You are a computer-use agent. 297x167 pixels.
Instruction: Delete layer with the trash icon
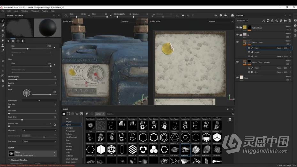click(x=290, y=21)
